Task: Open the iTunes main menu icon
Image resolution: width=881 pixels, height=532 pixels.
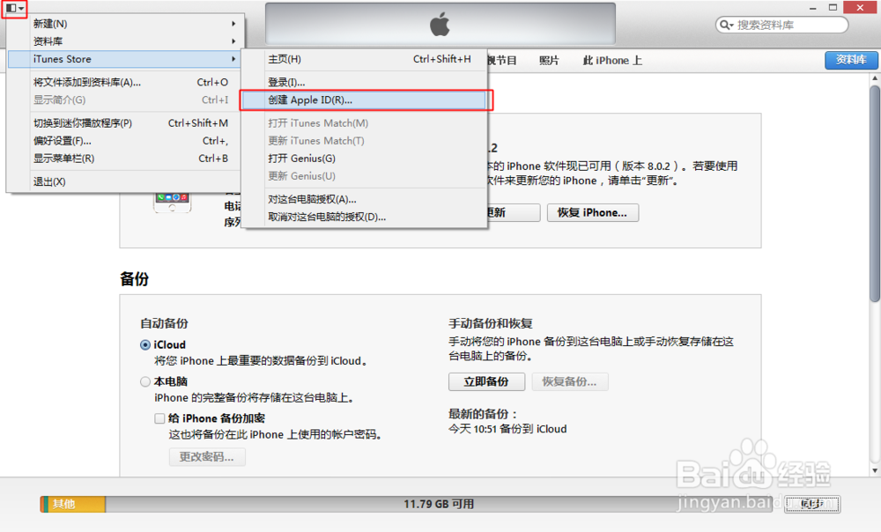Action: point(14,9)
